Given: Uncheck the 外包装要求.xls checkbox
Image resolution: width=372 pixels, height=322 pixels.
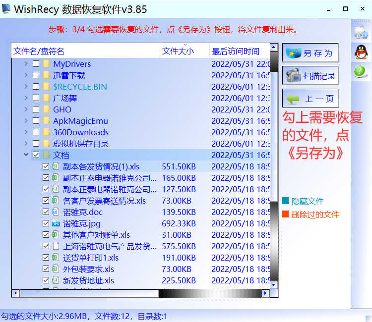Looking at the screenshot, I should (46, 268).
